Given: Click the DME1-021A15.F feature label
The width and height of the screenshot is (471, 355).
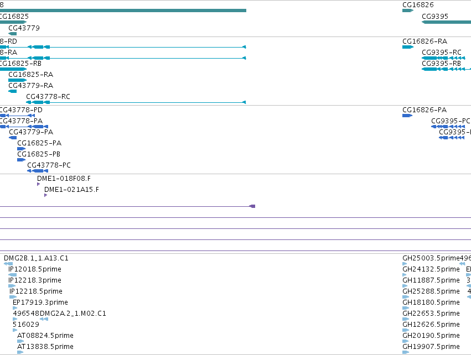Looking at the screenshot, I should pos(71,190).
